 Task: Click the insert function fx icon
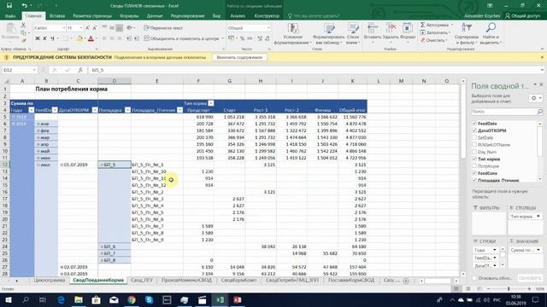(79, 70)
